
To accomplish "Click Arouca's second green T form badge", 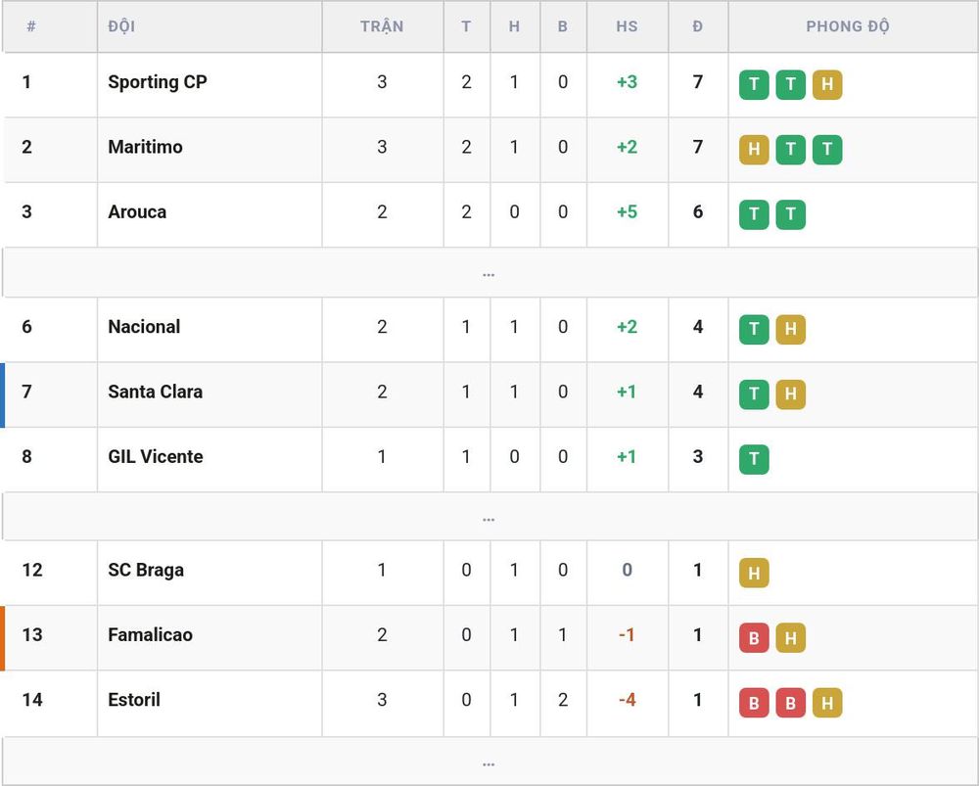I will point(790,214).
